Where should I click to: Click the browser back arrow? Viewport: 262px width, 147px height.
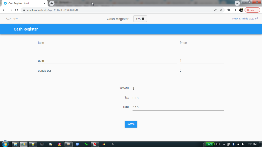point(4,10)
